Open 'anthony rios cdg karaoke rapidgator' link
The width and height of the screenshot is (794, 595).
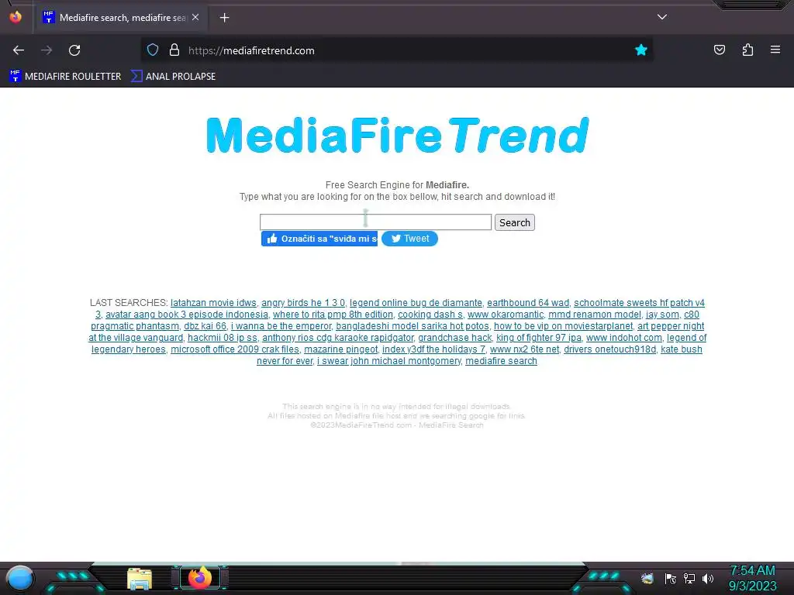click(x=338, y=338)
